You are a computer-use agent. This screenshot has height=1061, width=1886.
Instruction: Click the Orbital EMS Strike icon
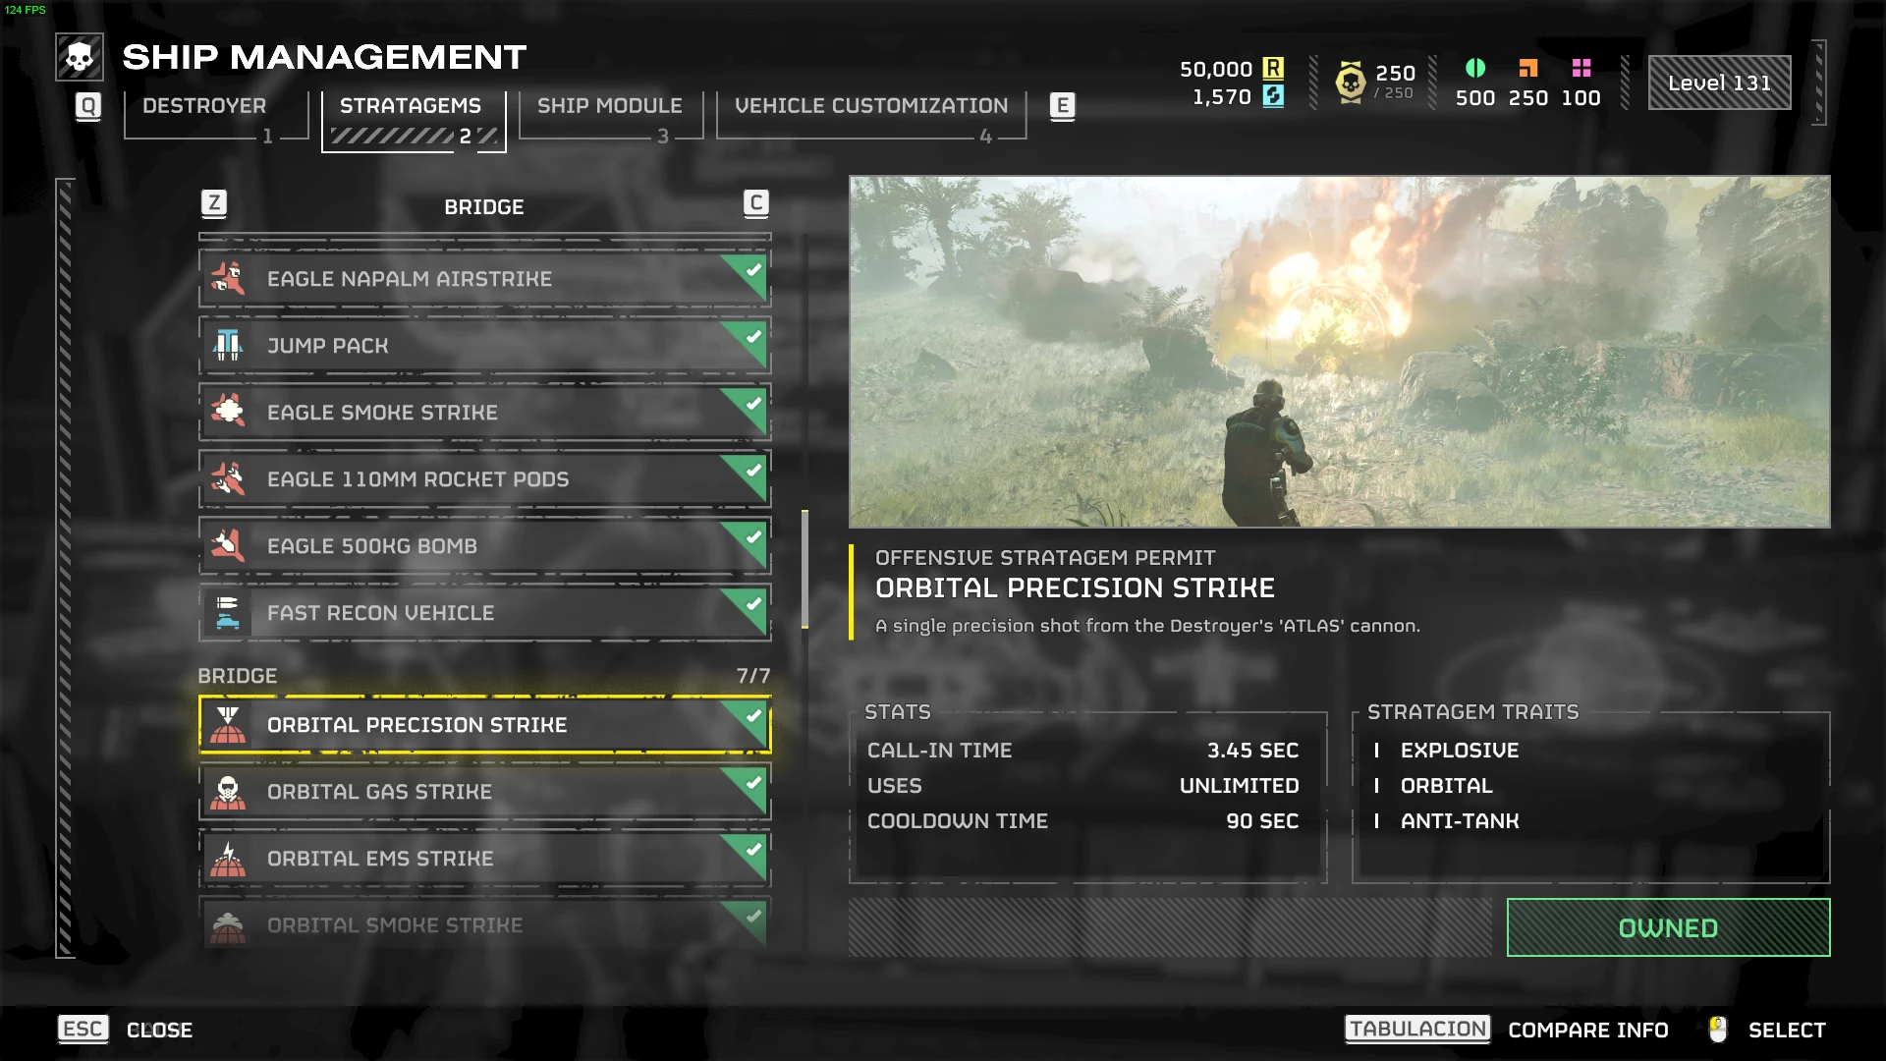pyautogui.click(x=228, y=859)
